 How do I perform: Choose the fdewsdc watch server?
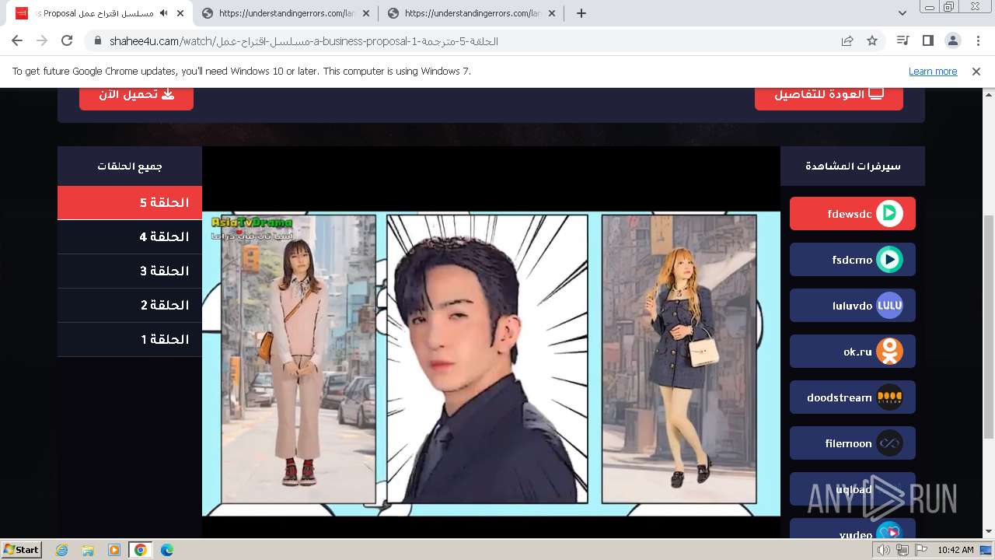(x=853, y=214)
